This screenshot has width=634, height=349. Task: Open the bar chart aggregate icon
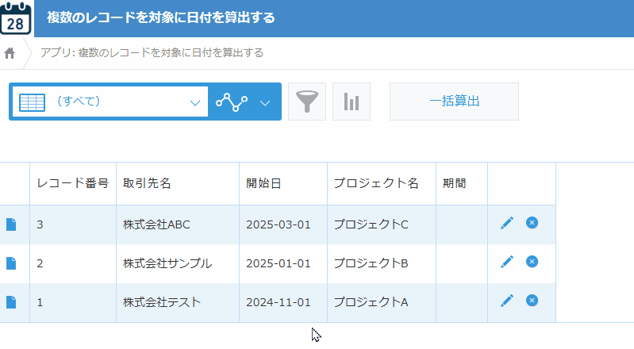tap(351, 102)
